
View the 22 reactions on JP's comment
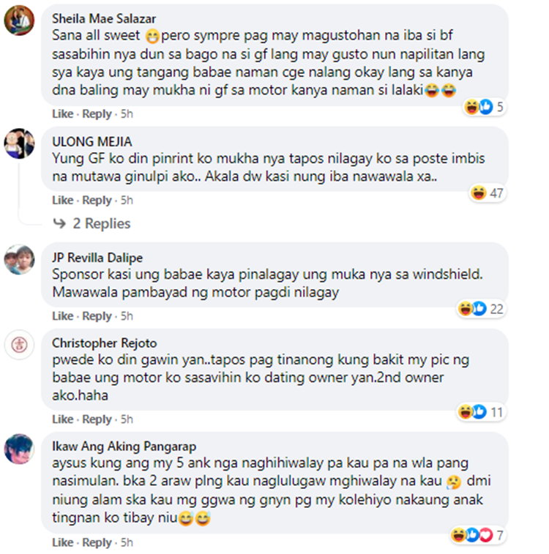pyautogui.click(x=481, y=309)
